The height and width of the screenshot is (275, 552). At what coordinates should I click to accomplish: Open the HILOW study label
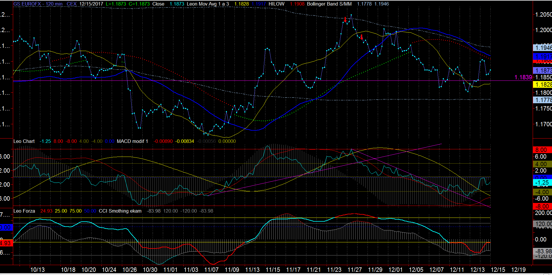[x=277, y=4]
